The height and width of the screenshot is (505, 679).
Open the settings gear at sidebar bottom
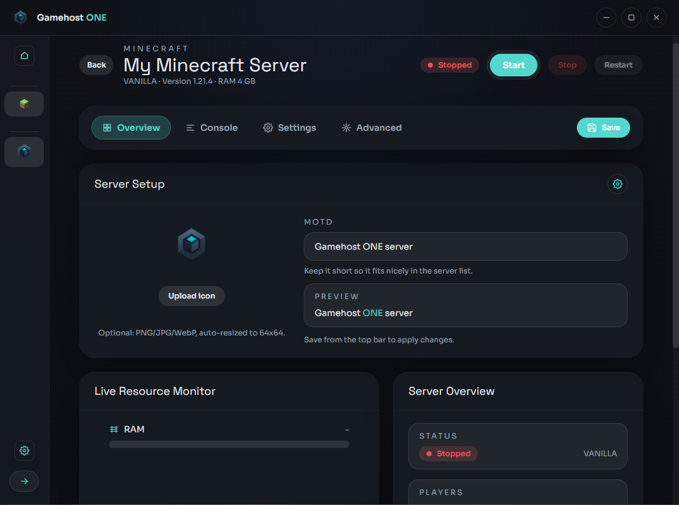point(24,450)
